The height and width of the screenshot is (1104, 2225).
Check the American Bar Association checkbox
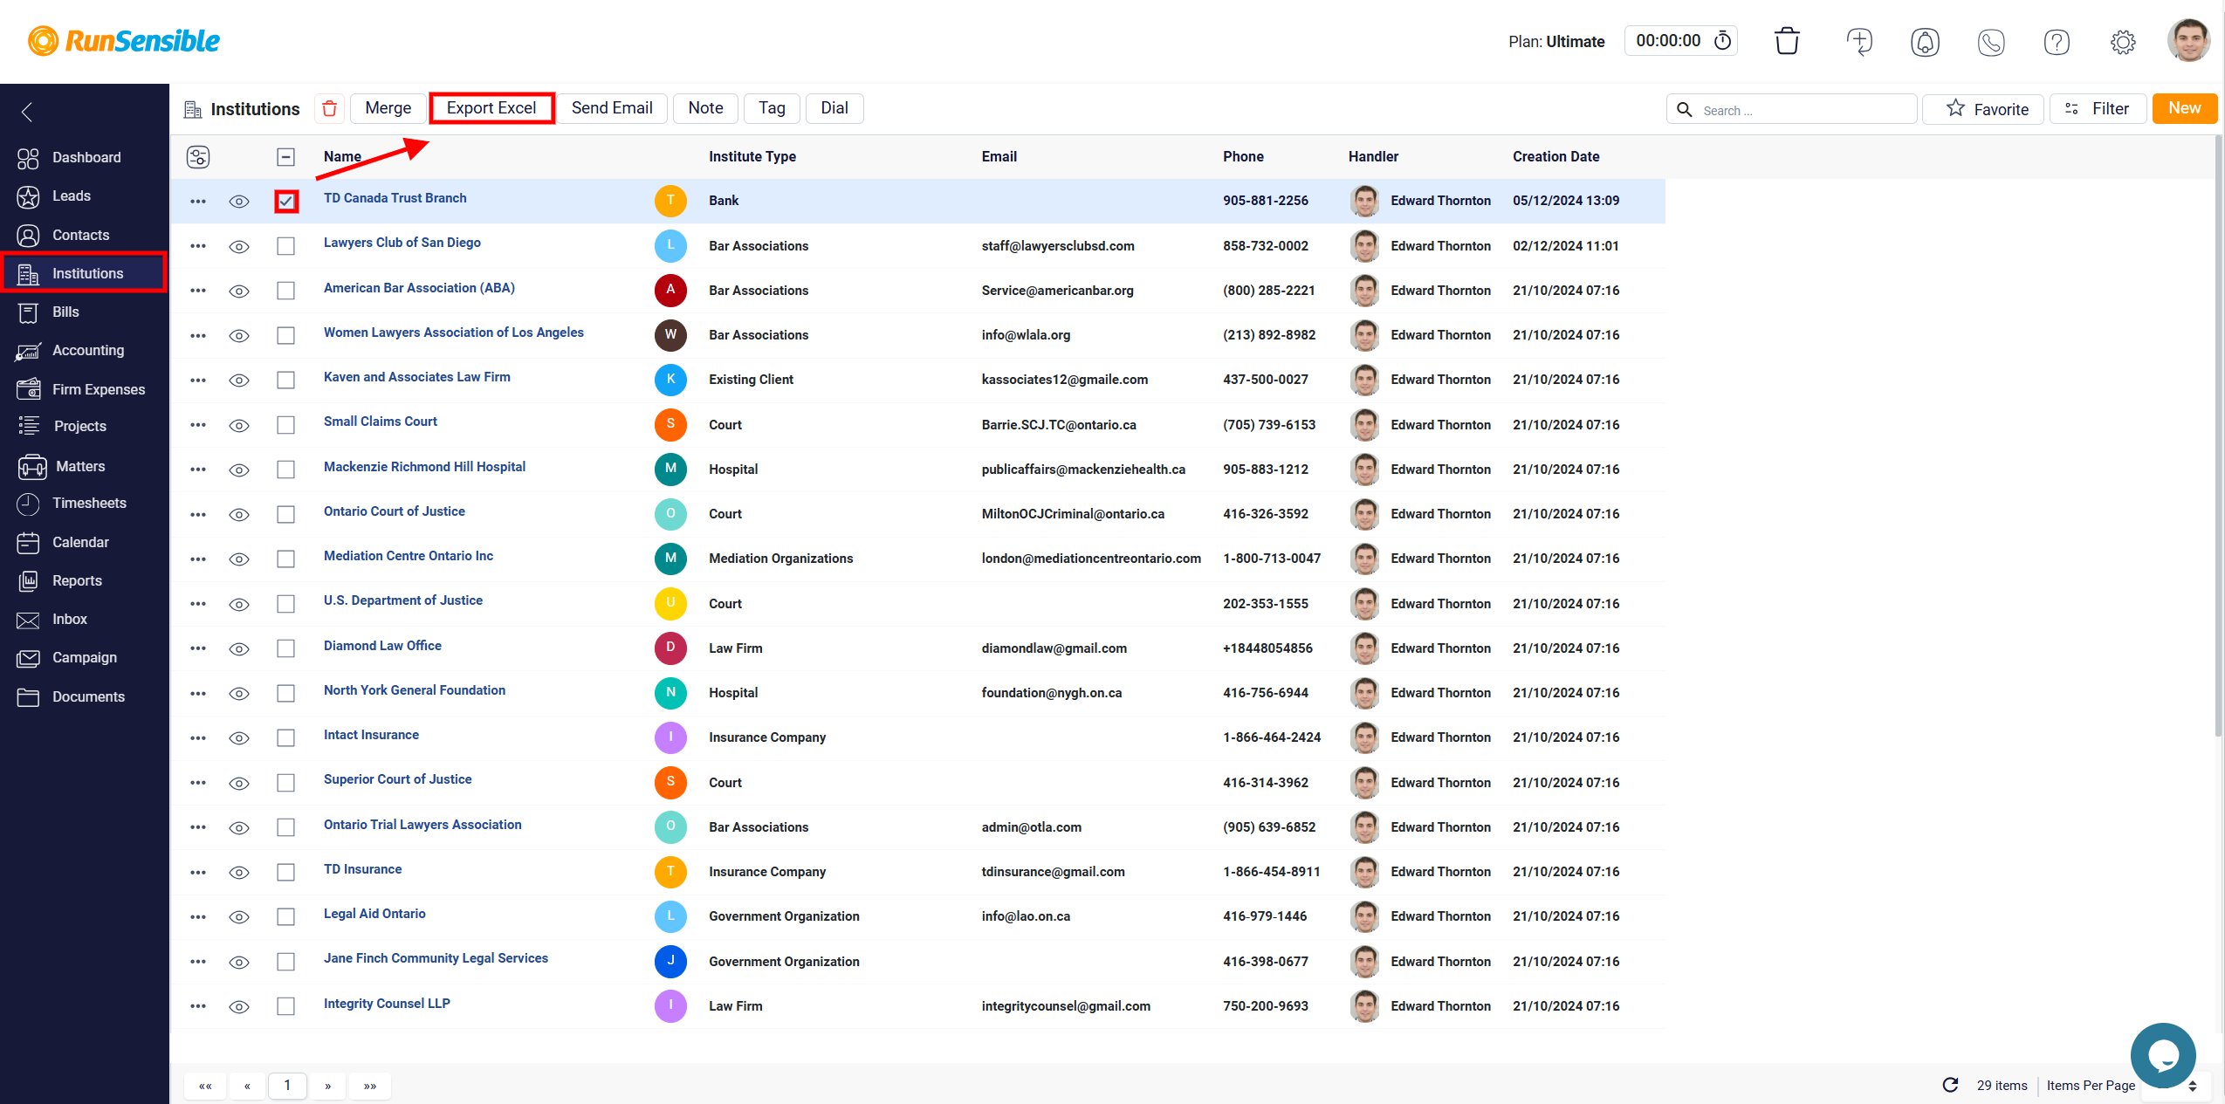(x=286, y=291)
